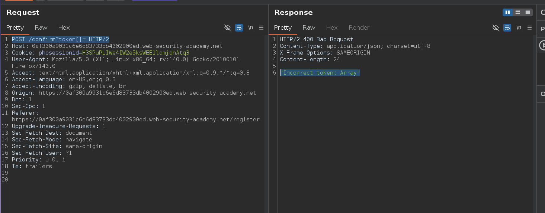Switch Response view to Pretty tab
Image resolution: width=545 pixels, height=213 pixels.
(x=283, y=27)
